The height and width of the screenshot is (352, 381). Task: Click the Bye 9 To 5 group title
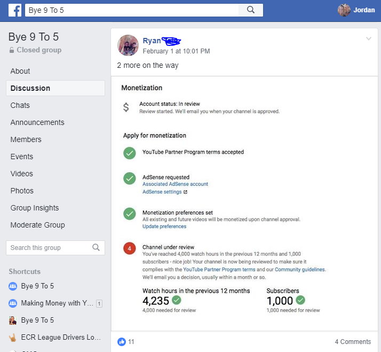click(34, 37)
